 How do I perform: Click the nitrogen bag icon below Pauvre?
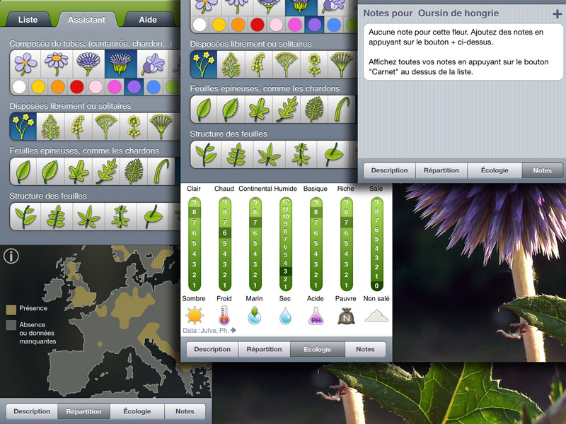click(346, 316)
